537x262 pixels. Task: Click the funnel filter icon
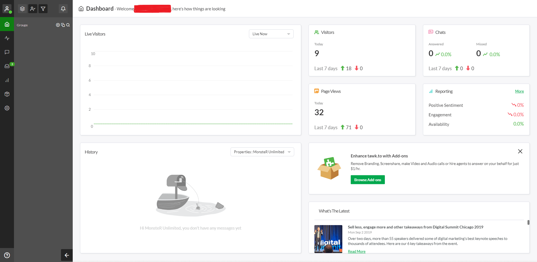(x=43, y=9)
